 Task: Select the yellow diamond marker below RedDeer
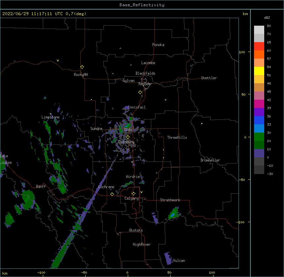tap(140, 92)
